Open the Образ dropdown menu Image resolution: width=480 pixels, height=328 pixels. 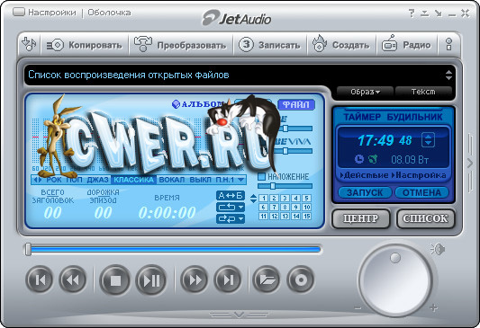365,92
